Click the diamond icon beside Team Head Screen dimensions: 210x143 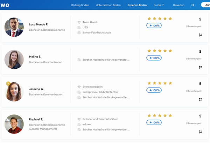tap(79, 22)
